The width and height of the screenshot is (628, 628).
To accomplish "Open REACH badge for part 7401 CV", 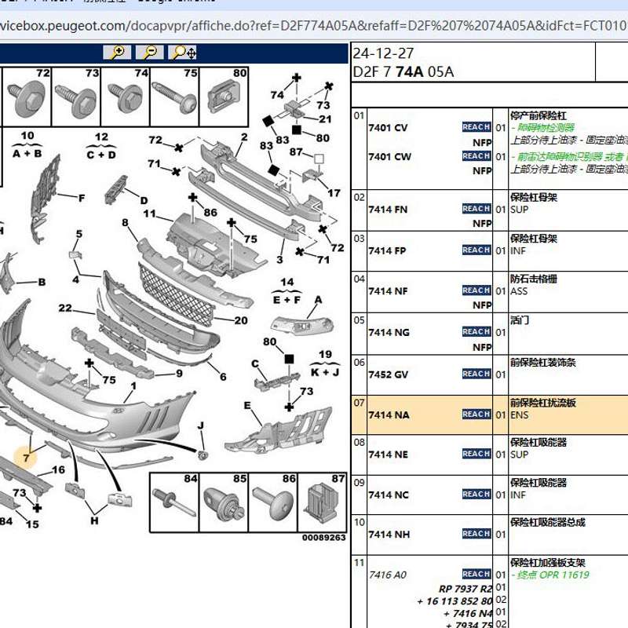I will coord(476,127).
